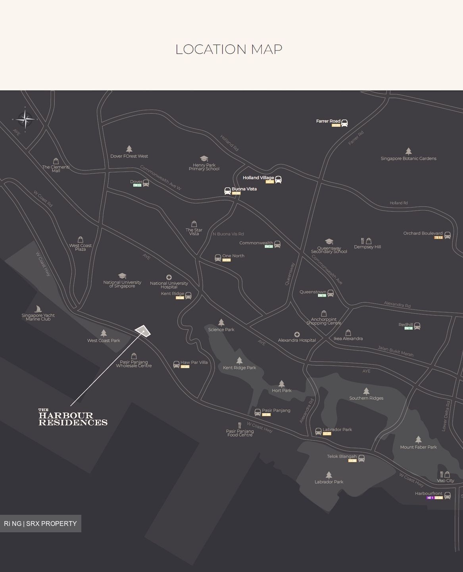Click the Alexandra Rd road label near Redhill
This screenshot has width=463, height=572.
(397, 305)
